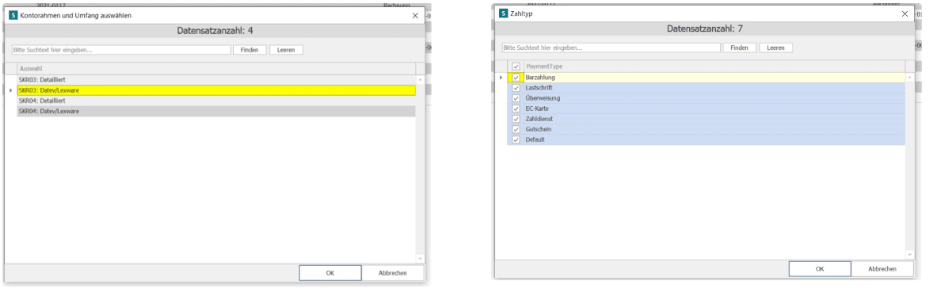937x300 pixels.
Task: Select row SKR04: Datev/Lexware
Action: pyautogui.click(x=215, y=112)
